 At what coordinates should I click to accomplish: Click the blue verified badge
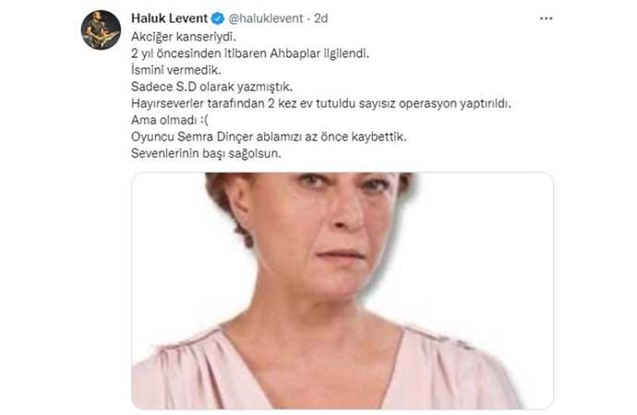218,18
